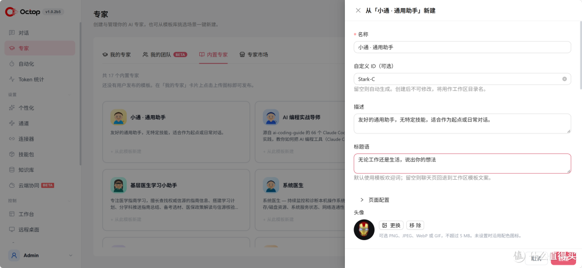
Task: Clear the Stark-C ID field
Action: tap(565, 79)
